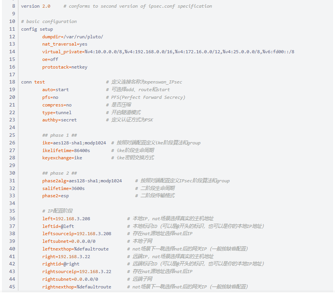Click the comment '# ike密钥交换方式'

[133, 158]
